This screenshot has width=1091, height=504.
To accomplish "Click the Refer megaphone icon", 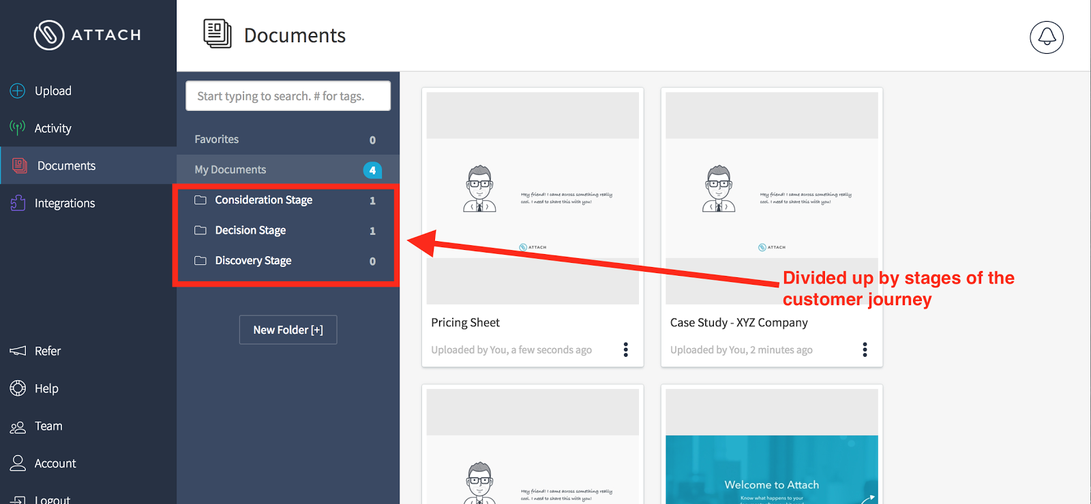I will (18, 351).
